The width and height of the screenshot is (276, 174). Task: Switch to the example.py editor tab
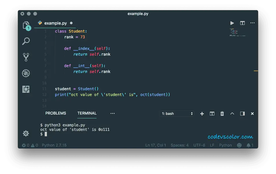55,23
